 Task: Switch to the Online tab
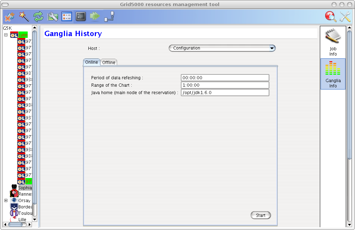click(x=92, y=62)
